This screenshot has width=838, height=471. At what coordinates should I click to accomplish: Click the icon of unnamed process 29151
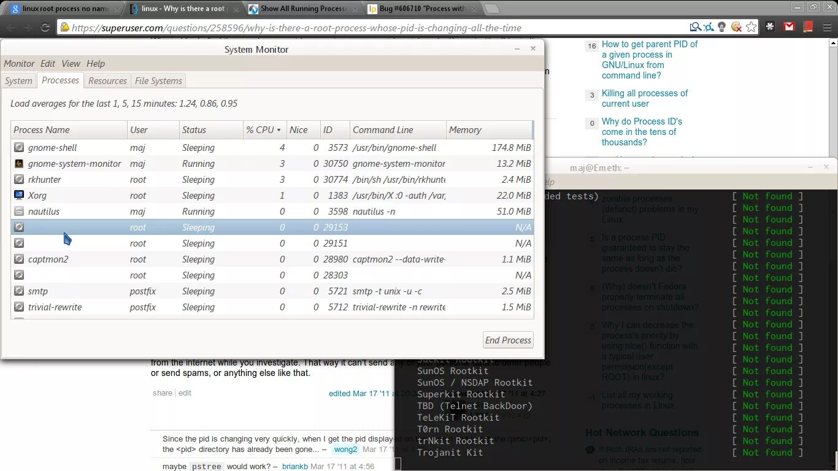(19, 243)
